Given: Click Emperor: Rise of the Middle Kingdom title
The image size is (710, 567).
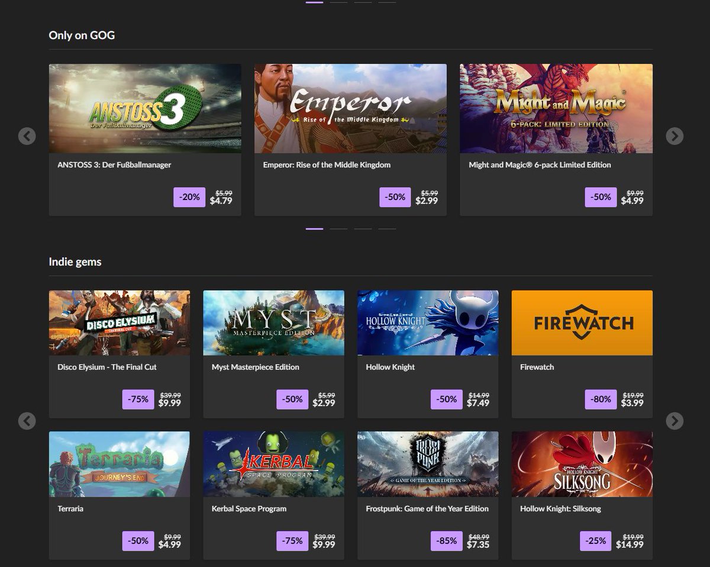Looking at the screenshot, I should click(x=327, y=165).
